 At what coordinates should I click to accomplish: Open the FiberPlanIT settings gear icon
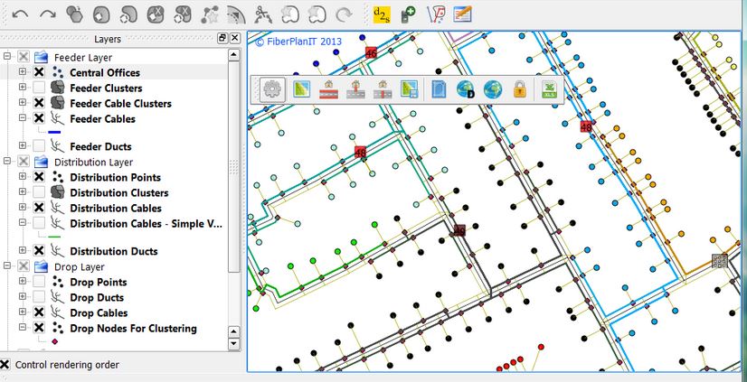point(271,89)
